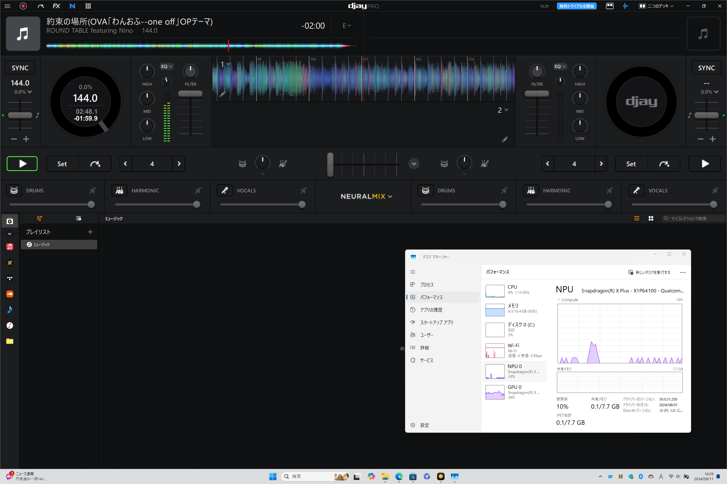Expand the NEURALMIX dropdown
The image size is (727, 484).
pos(366,196)
